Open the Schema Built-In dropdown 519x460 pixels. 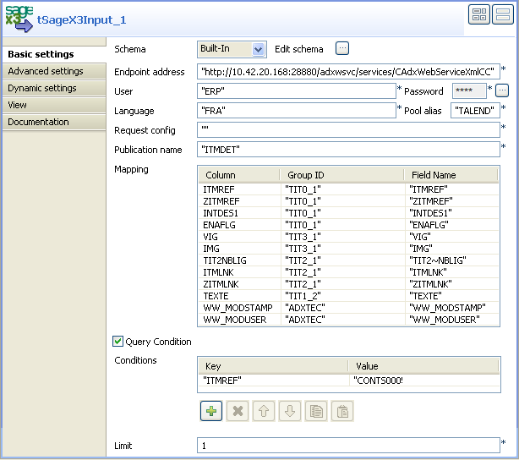click(258, 50)
